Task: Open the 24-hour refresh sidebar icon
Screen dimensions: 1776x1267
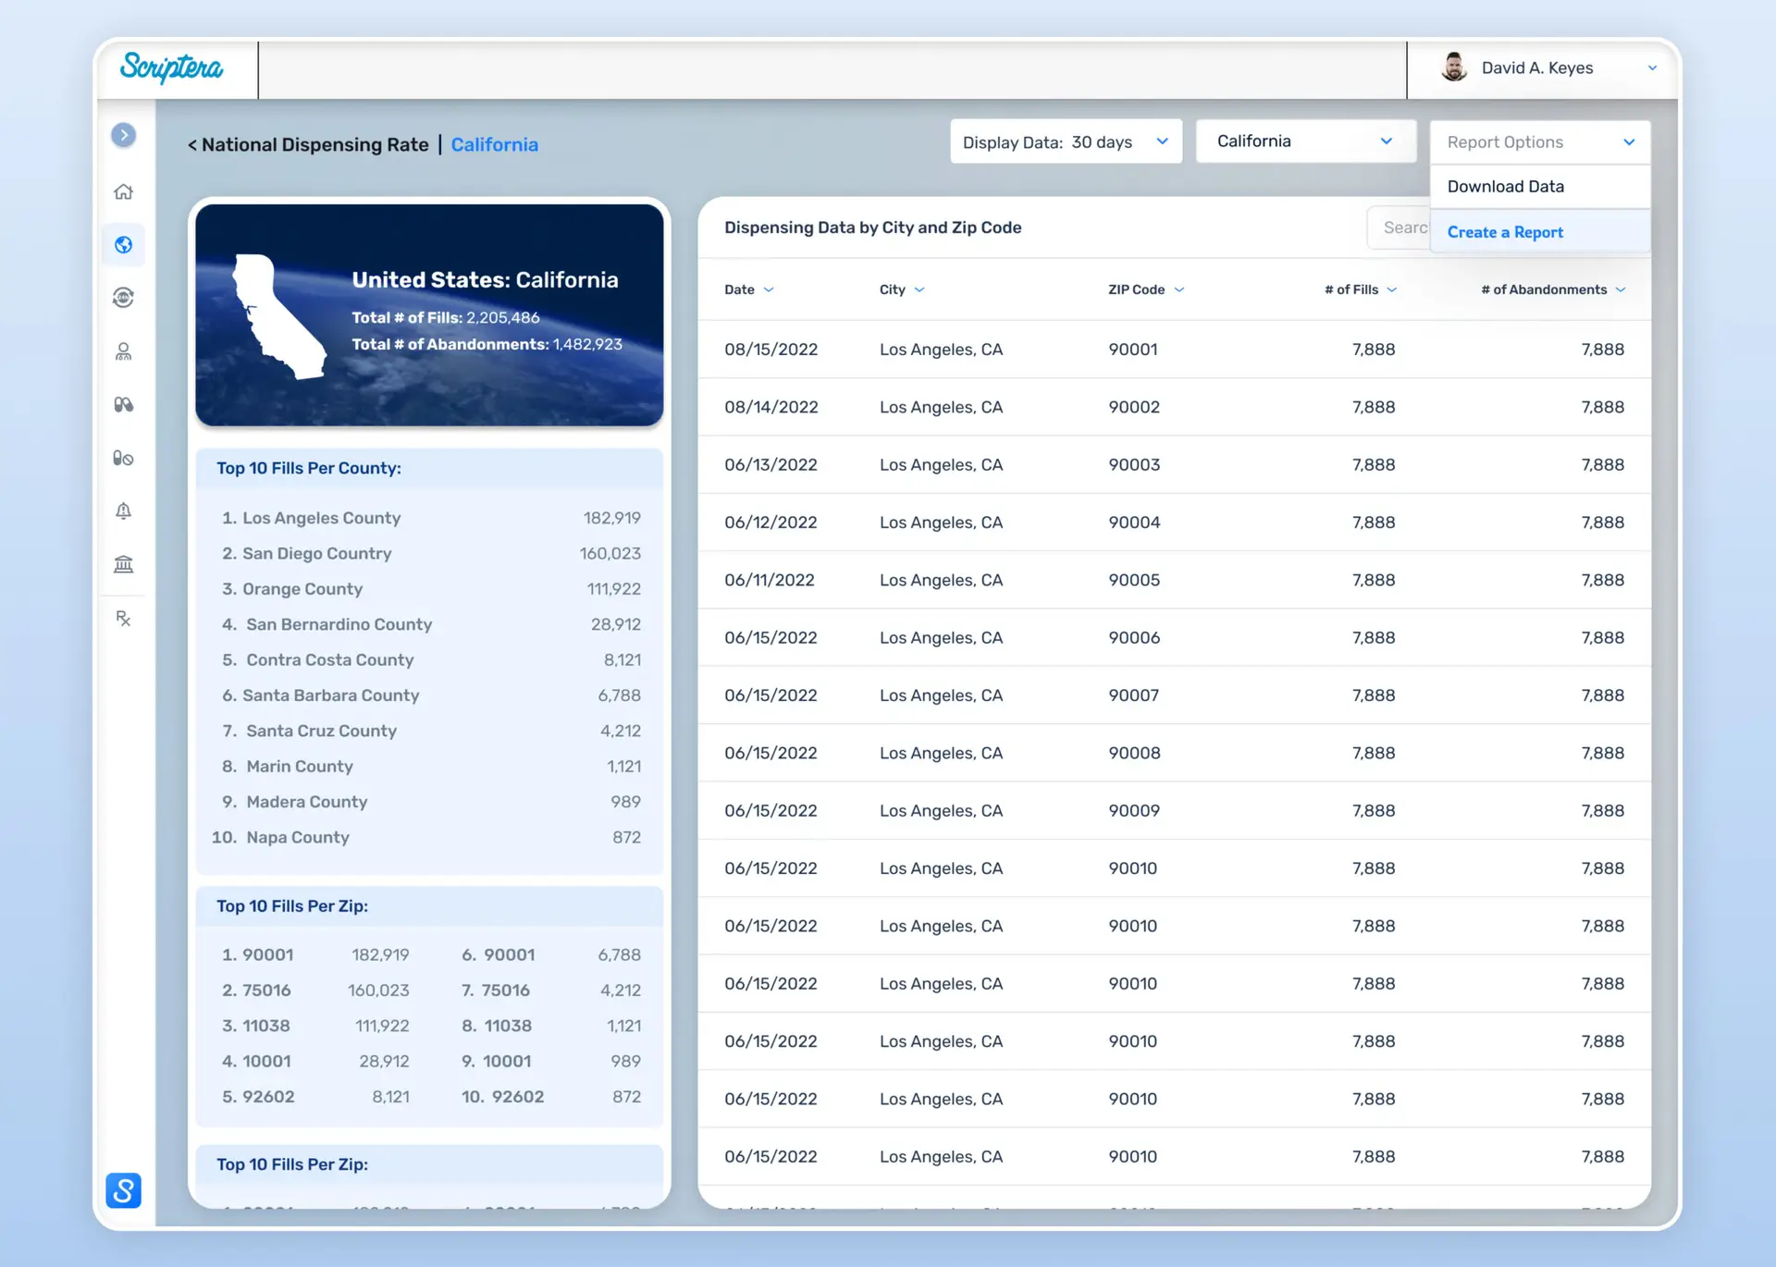Action: pyautogui.click(x=123, y=298)
